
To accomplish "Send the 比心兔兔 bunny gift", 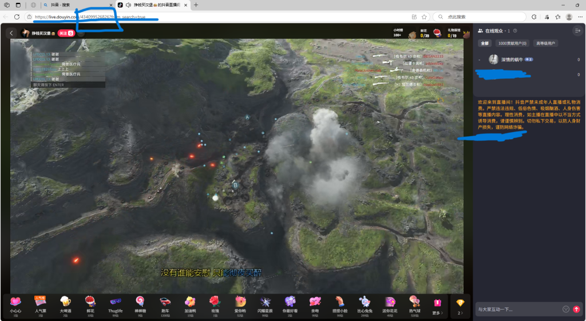I will tap(365, 306).
